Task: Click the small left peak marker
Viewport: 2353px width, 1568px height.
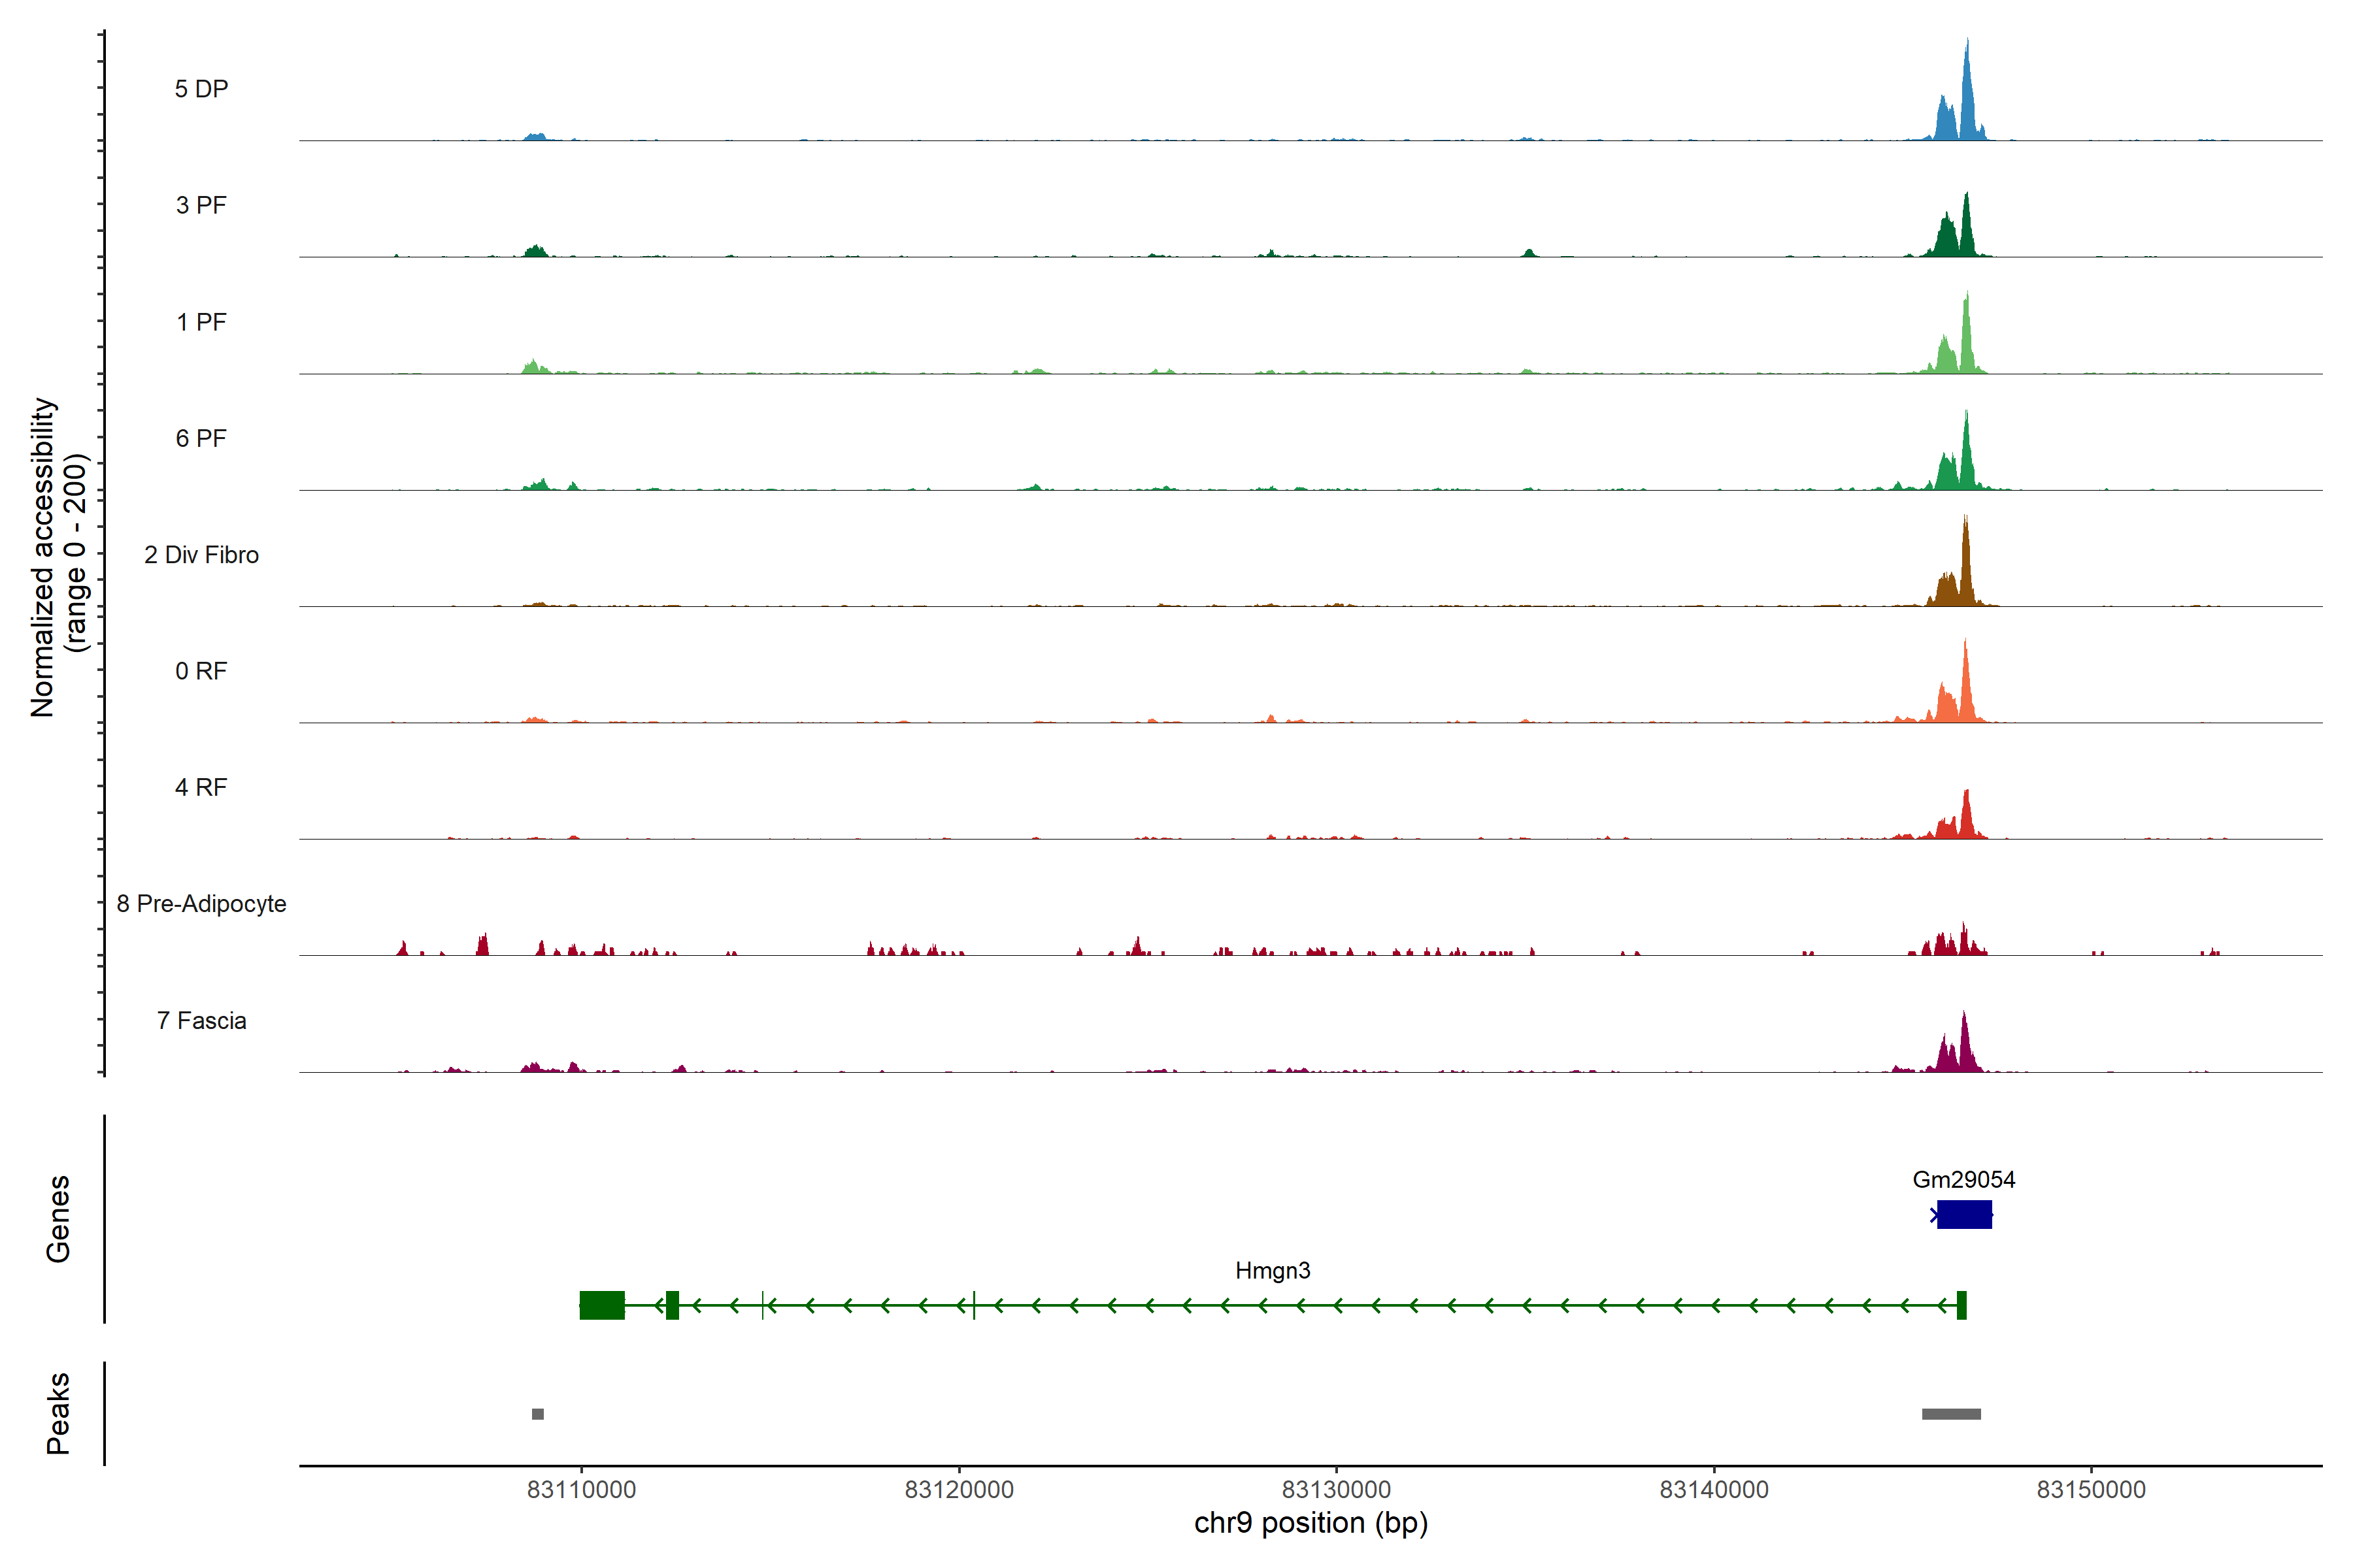Action: [x=538, y=1414]
